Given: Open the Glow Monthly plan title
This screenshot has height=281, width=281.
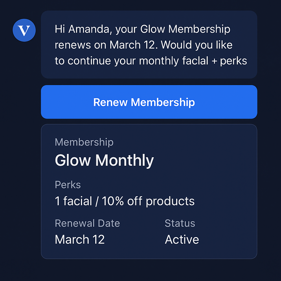Looking at the screenshot, I should [104, 160].
